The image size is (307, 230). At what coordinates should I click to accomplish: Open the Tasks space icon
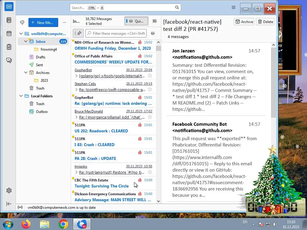[9, 47]
